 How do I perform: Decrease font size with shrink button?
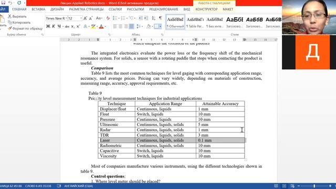tap(91, 18)
